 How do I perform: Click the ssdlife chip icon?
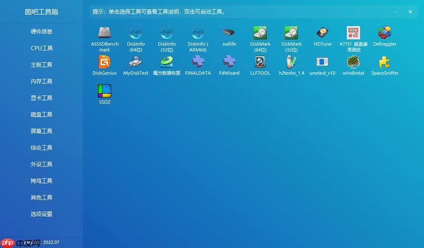click(x=229, y=33)
